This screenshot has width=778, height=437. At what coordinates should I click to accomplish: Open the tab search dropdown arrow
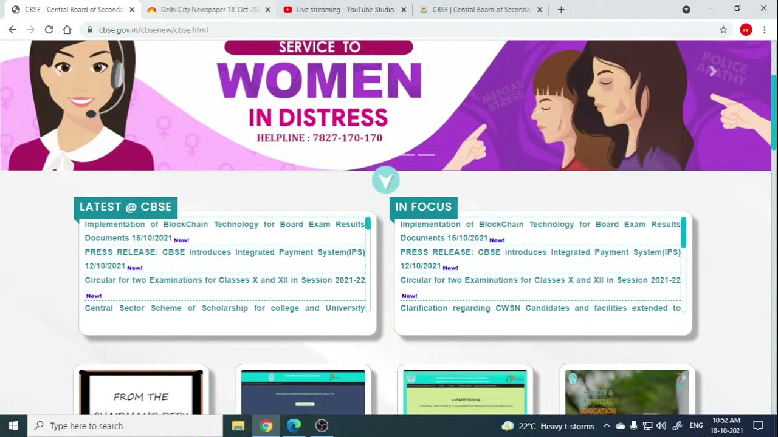click(686, 10)
